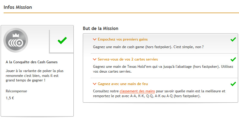Click the 1,5 € reward amount
This screenshot has height=122, width=239.
click(10, 98)
